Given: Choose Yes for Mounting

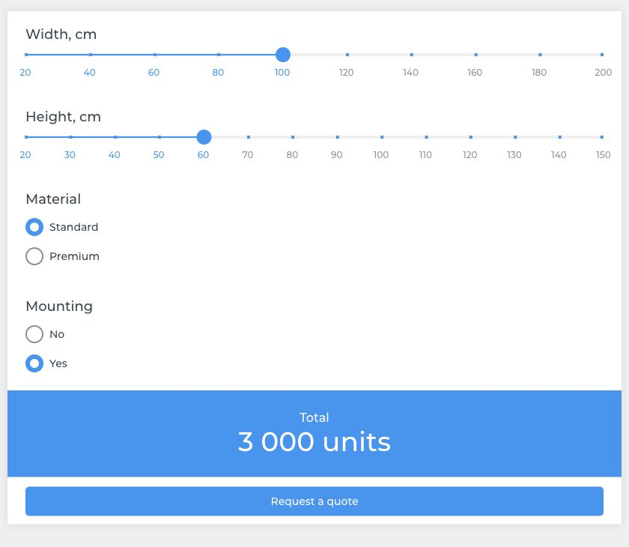Looking at the screenshot, I should pyautogui.click(x=34, y=363).
